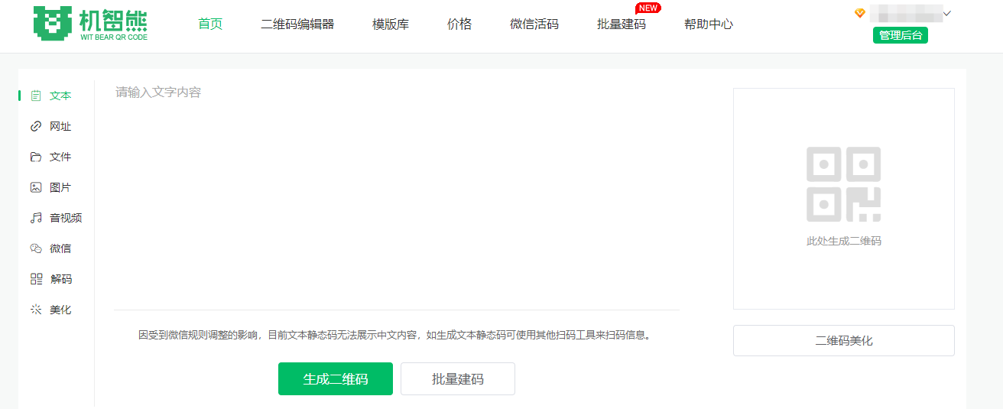Click into the 请输入文字内容 text area
The image size is (1003, 409).
[396, 191]
